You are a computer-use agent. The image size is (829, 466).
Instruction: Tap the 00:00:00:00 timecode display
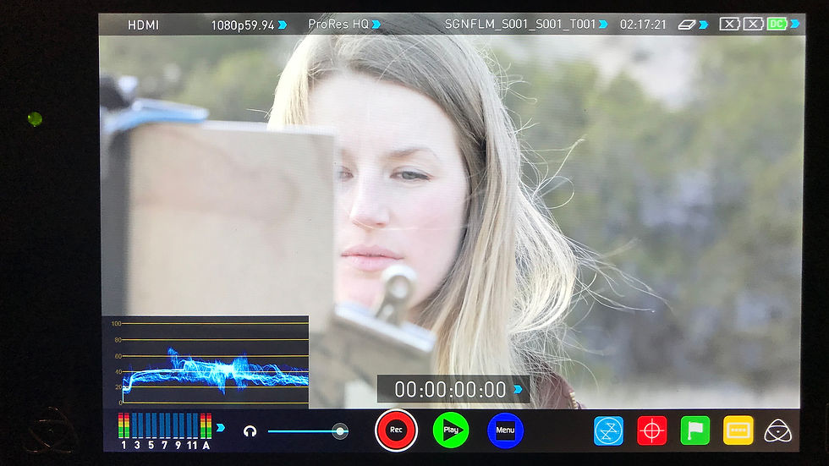[x=450, y=390]
